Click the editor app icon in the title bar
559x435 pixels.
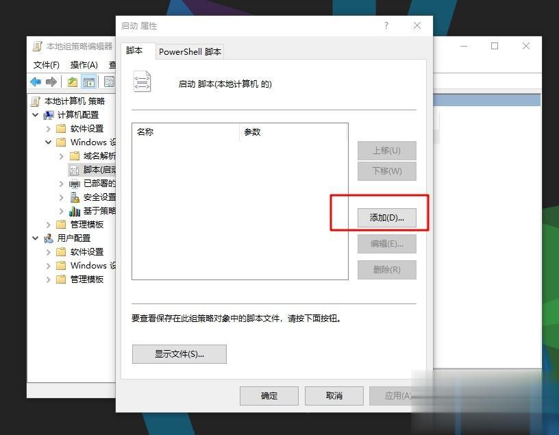37,46
